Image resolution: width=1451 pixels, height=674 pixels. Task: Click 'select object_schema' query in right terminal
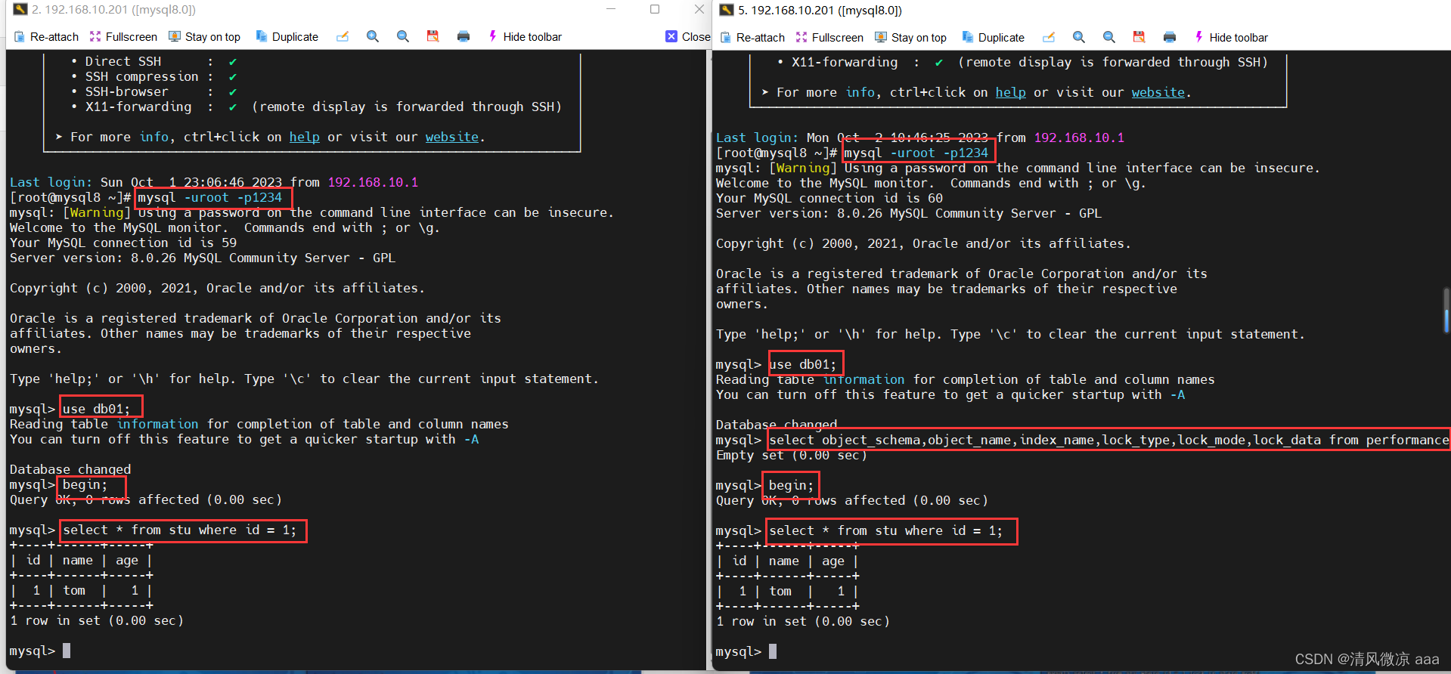pos(1109,440)
